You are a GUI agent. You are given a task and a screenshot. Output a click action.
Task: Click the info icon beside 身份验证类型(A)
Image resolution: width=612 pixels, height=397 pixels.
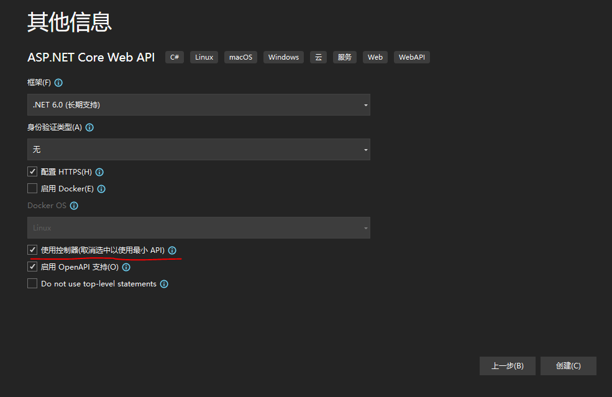click(x=89, y=127)
